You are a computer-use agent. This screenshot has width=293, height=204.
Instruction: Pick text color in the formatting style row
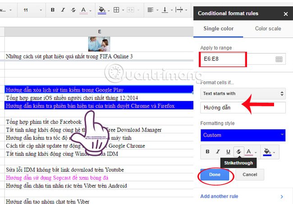[x=249, y=152]
